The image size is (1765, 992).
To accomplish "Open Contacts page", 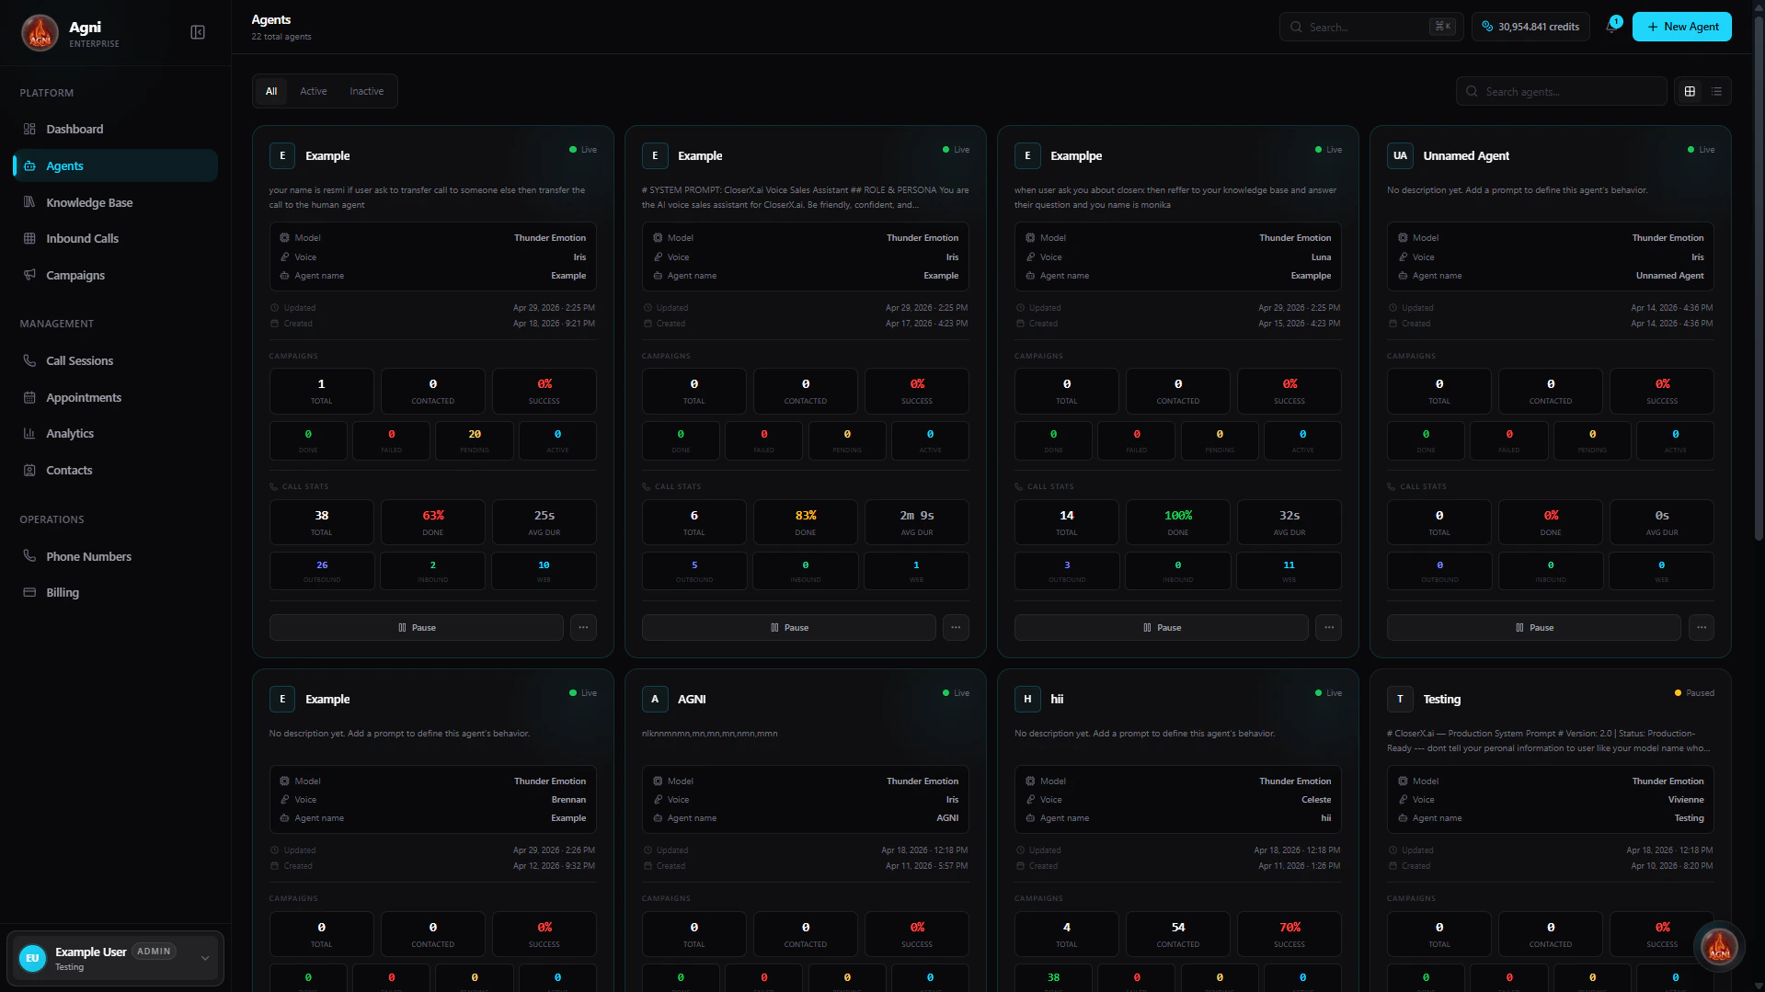I will 115,470.
